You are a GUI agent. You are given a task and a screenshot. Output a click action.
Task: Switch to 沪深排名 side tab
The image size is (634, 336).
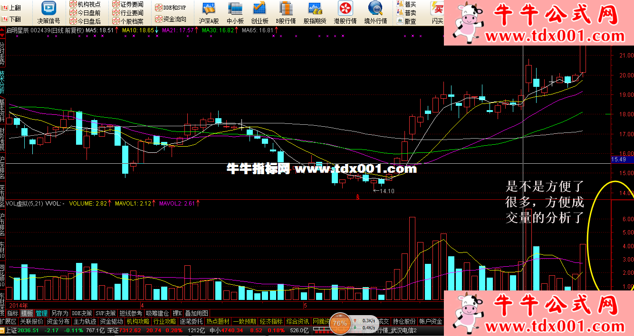click(x=2, y=168)
